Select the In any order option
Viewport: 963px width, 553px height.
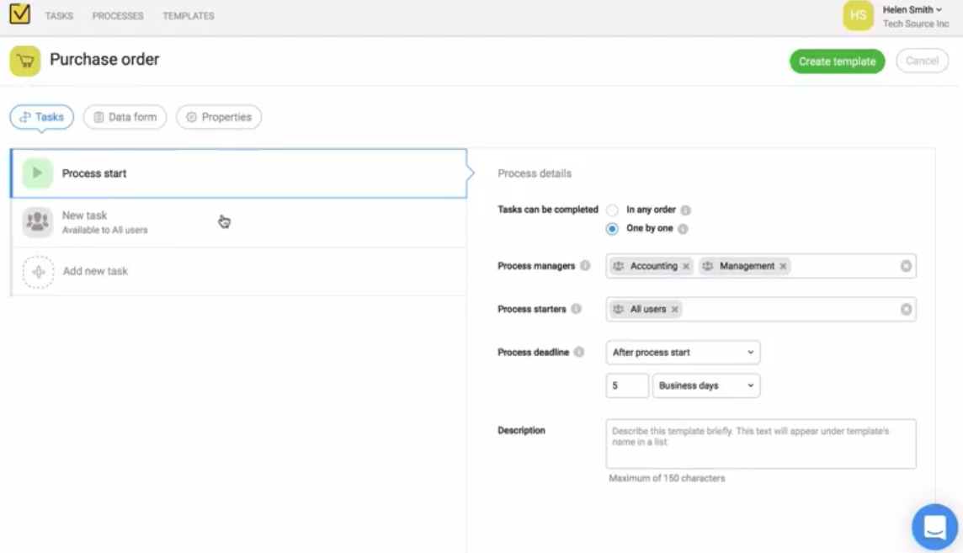[x=612, y=210]
